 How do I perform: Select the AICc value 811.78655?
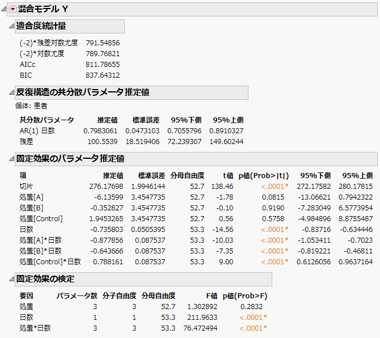coord(103,65)
